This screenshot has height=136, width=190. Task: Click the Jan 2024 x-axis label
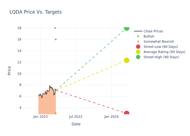111,117
